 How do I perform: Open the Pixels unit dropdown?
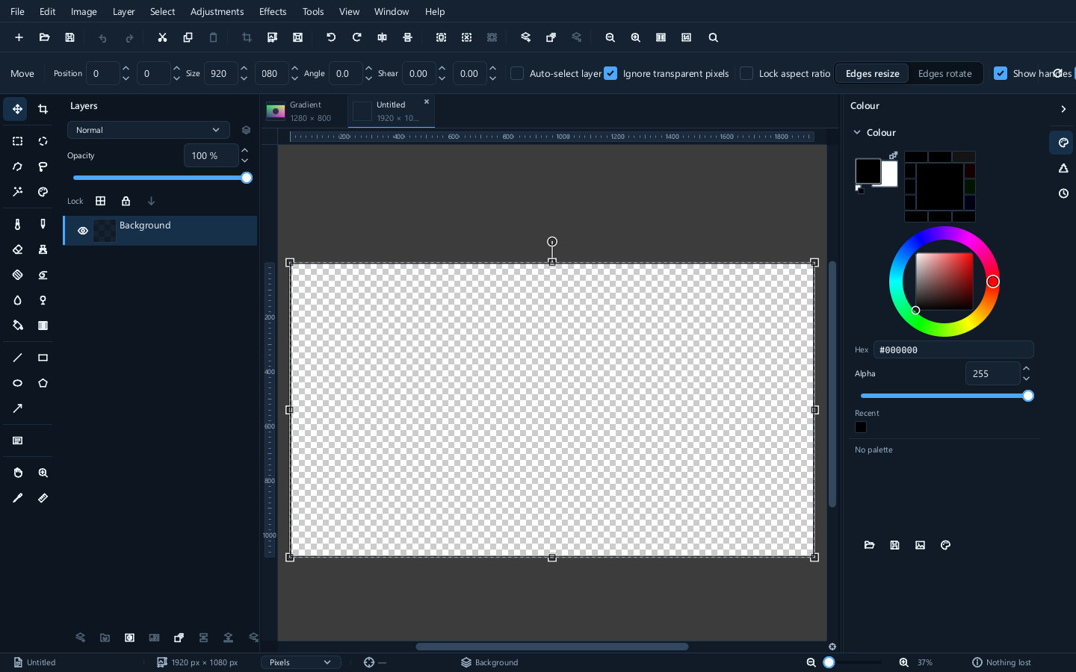pos(300,662)
